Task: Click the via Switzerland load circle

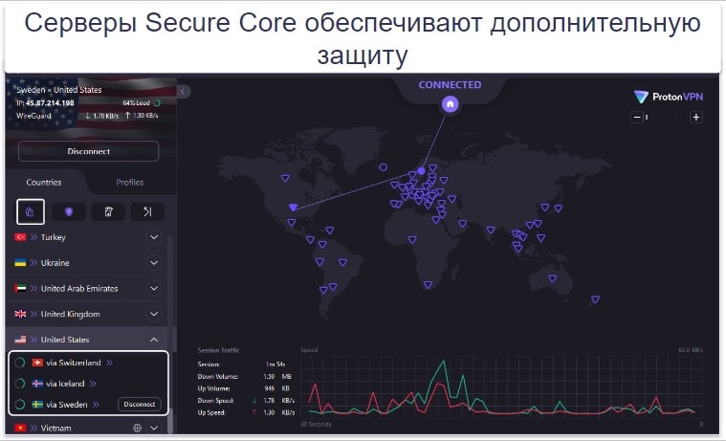Action: tap(20, 363)
